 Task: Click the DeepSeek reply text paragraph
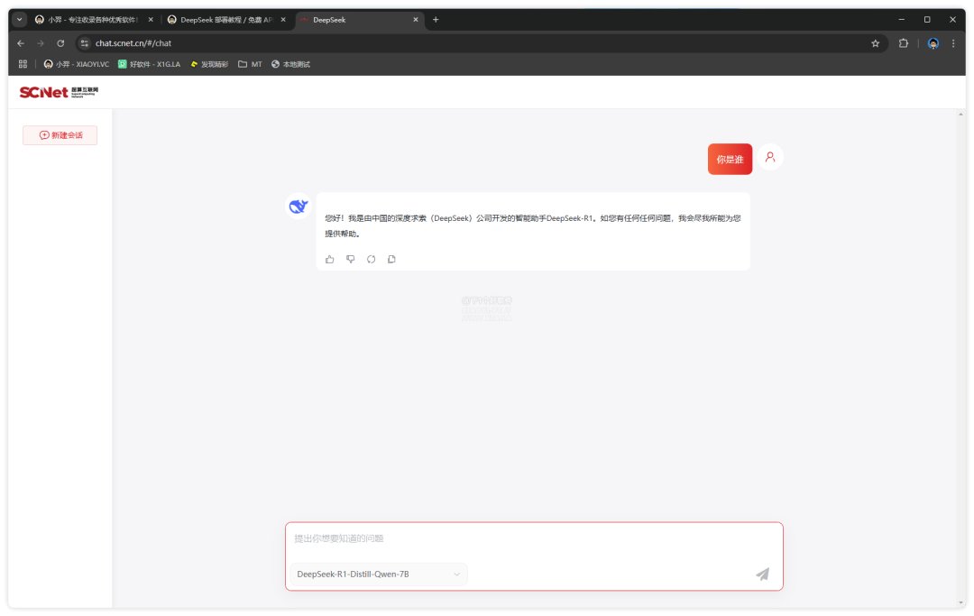533,226
